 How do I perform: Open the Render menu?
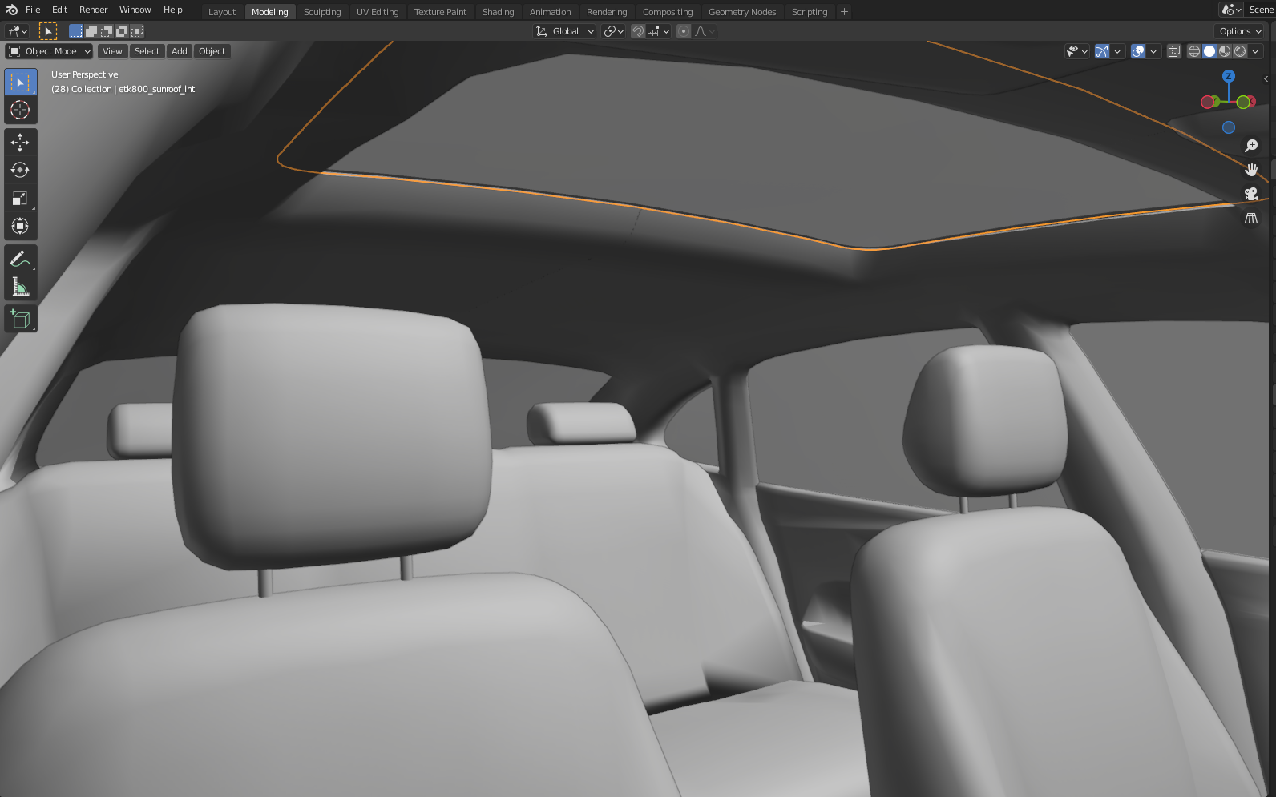point(93,10)
